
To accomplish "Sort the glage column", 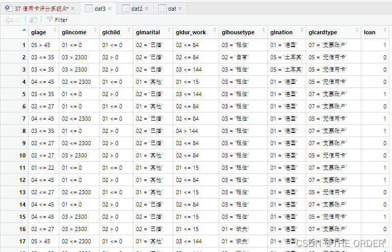I will 55,30.
